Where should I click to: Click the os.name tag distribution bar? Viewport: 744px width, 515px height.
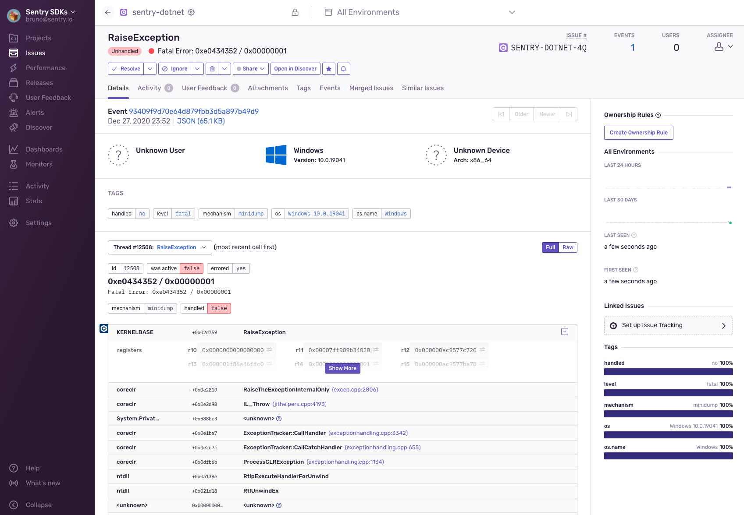pyautogui.click(x=668, y=456)
